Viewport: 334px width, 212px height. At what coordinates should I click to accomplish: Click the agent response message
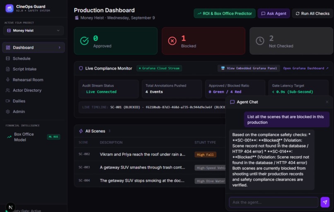tap(271, 160)
